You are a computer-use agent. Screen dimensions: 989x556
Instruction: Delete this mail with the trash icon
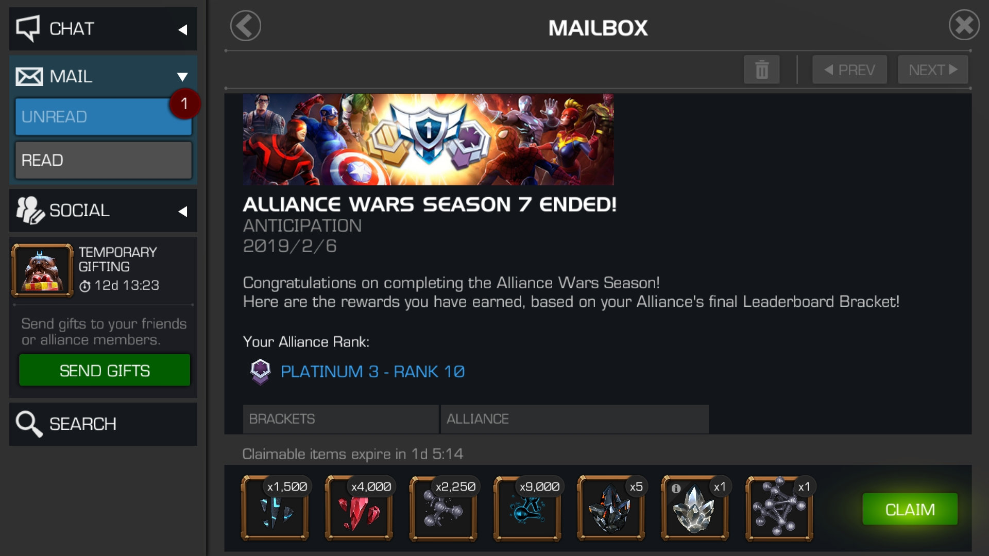pyautogui.click(x=761, y=69)
